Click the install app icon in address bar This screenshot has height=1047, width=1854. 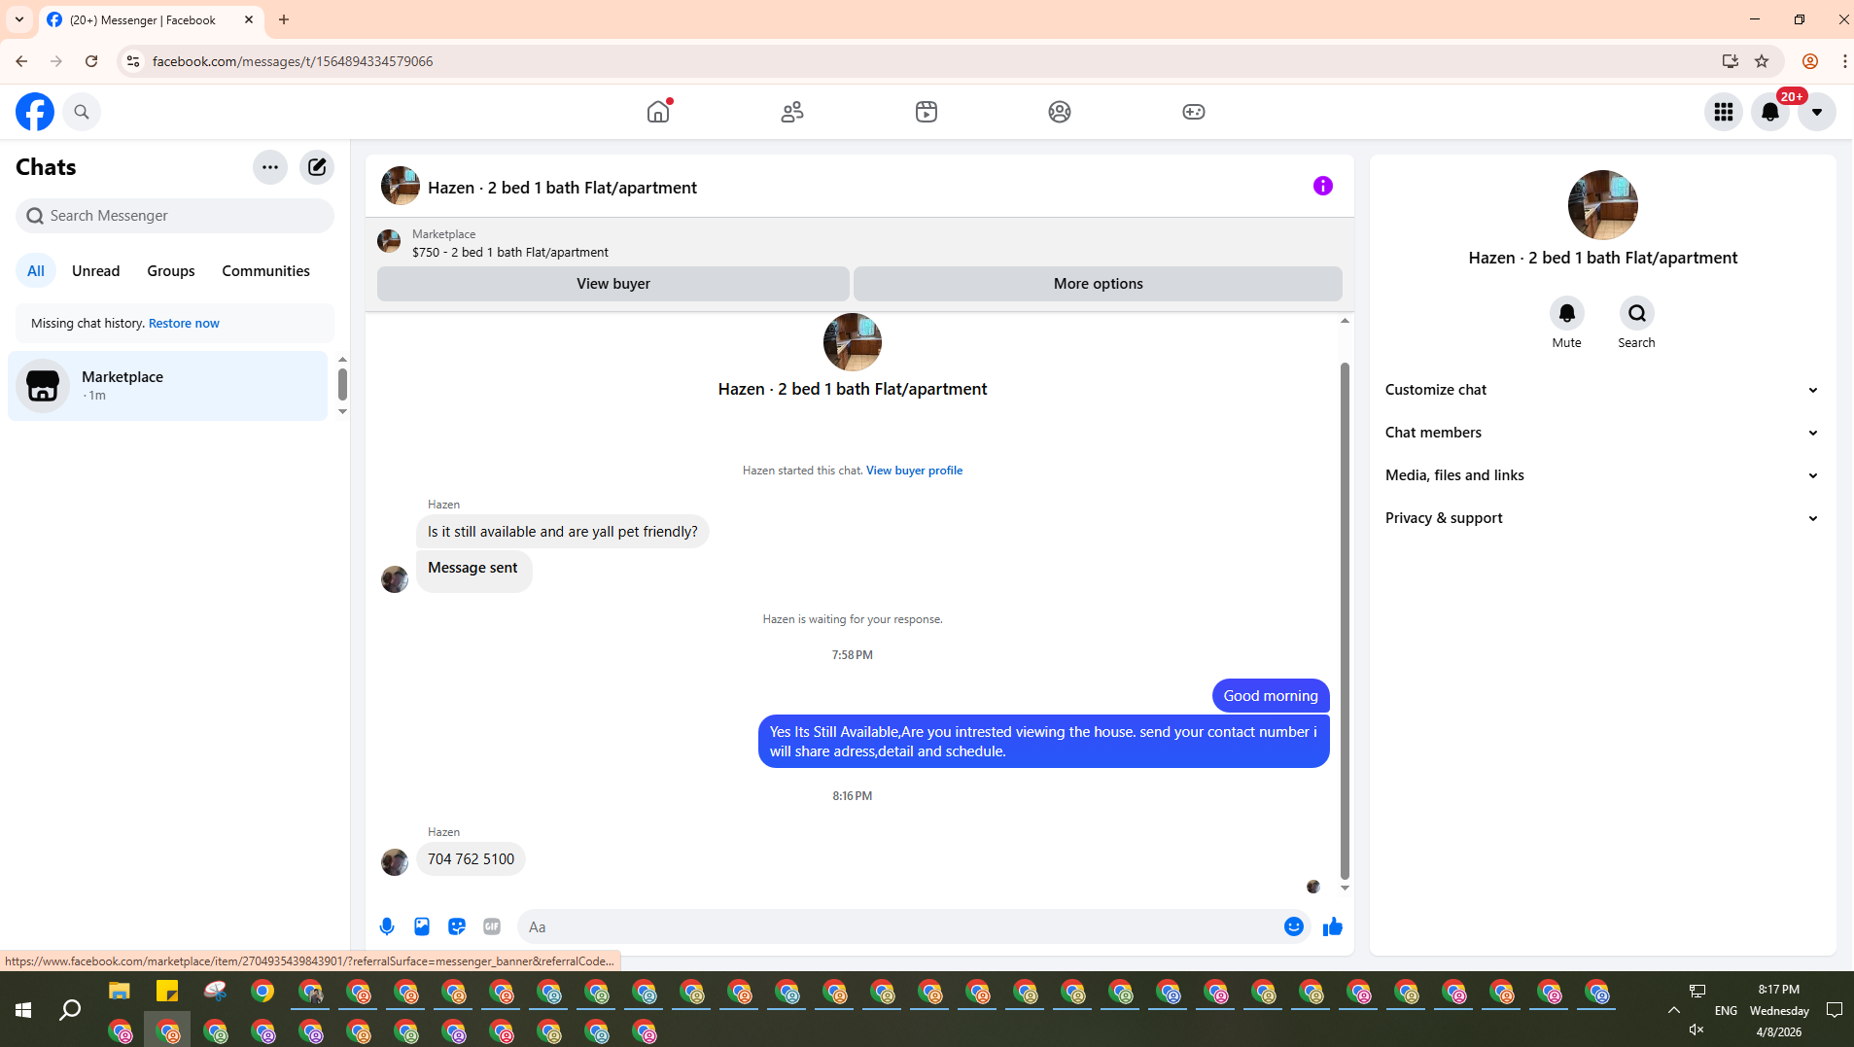(x=1730, y=61)
